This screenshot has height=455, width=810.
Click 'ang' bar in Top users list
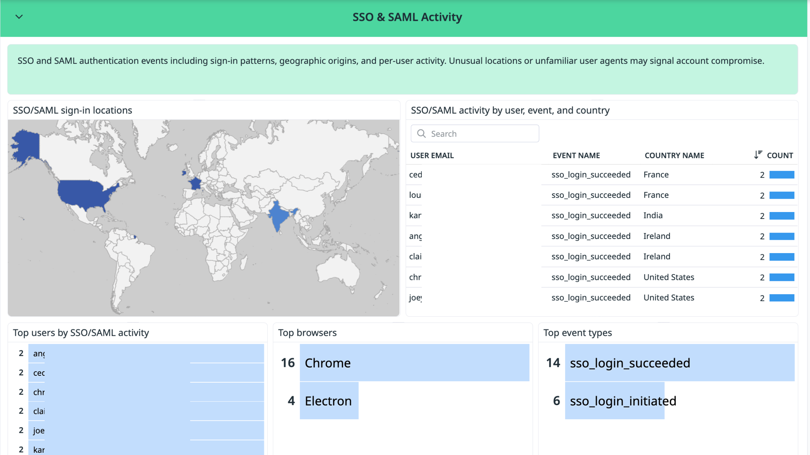pos(146,353)
